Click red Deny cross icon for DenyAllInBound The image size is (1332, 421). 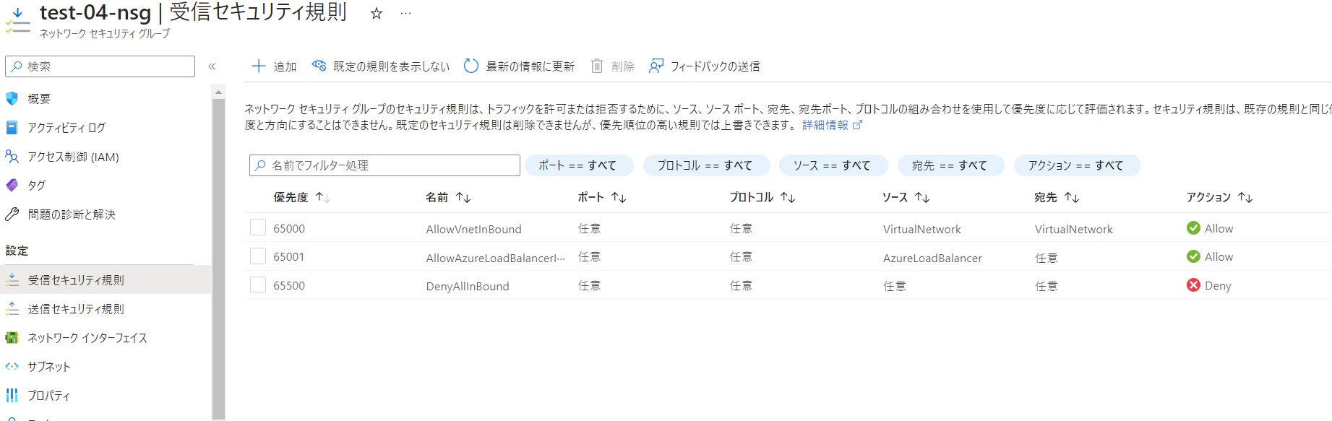click(1193, 285)
